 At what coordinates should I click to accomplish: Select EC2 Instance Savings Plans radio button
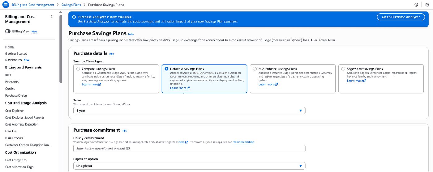point(255,69)
